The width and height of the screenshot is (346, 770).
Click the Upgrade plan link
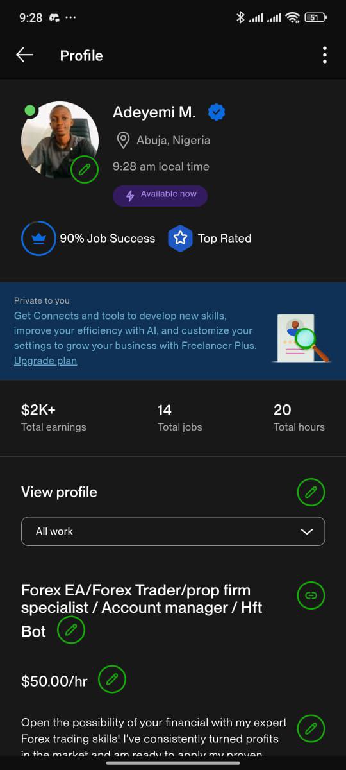tap(45, 361)
